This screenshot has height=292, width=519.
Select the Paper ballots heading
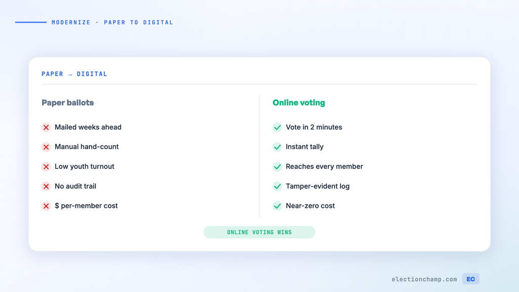67,102
